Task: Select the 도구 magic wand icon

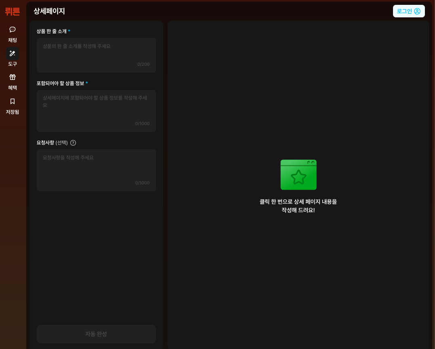Action: (13, 53)
